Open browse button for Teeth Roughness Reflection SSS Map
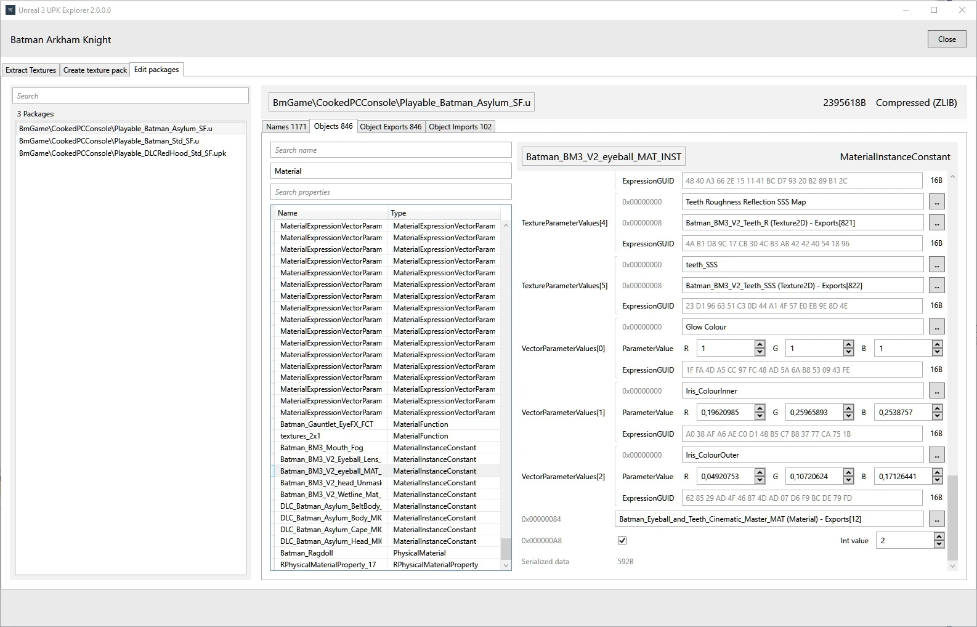Screen dimensions: 977x627 click(936, 201)
